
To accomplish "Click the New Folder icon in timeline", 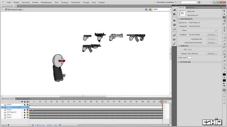I will pyautogui.click(x=6, y=125).
